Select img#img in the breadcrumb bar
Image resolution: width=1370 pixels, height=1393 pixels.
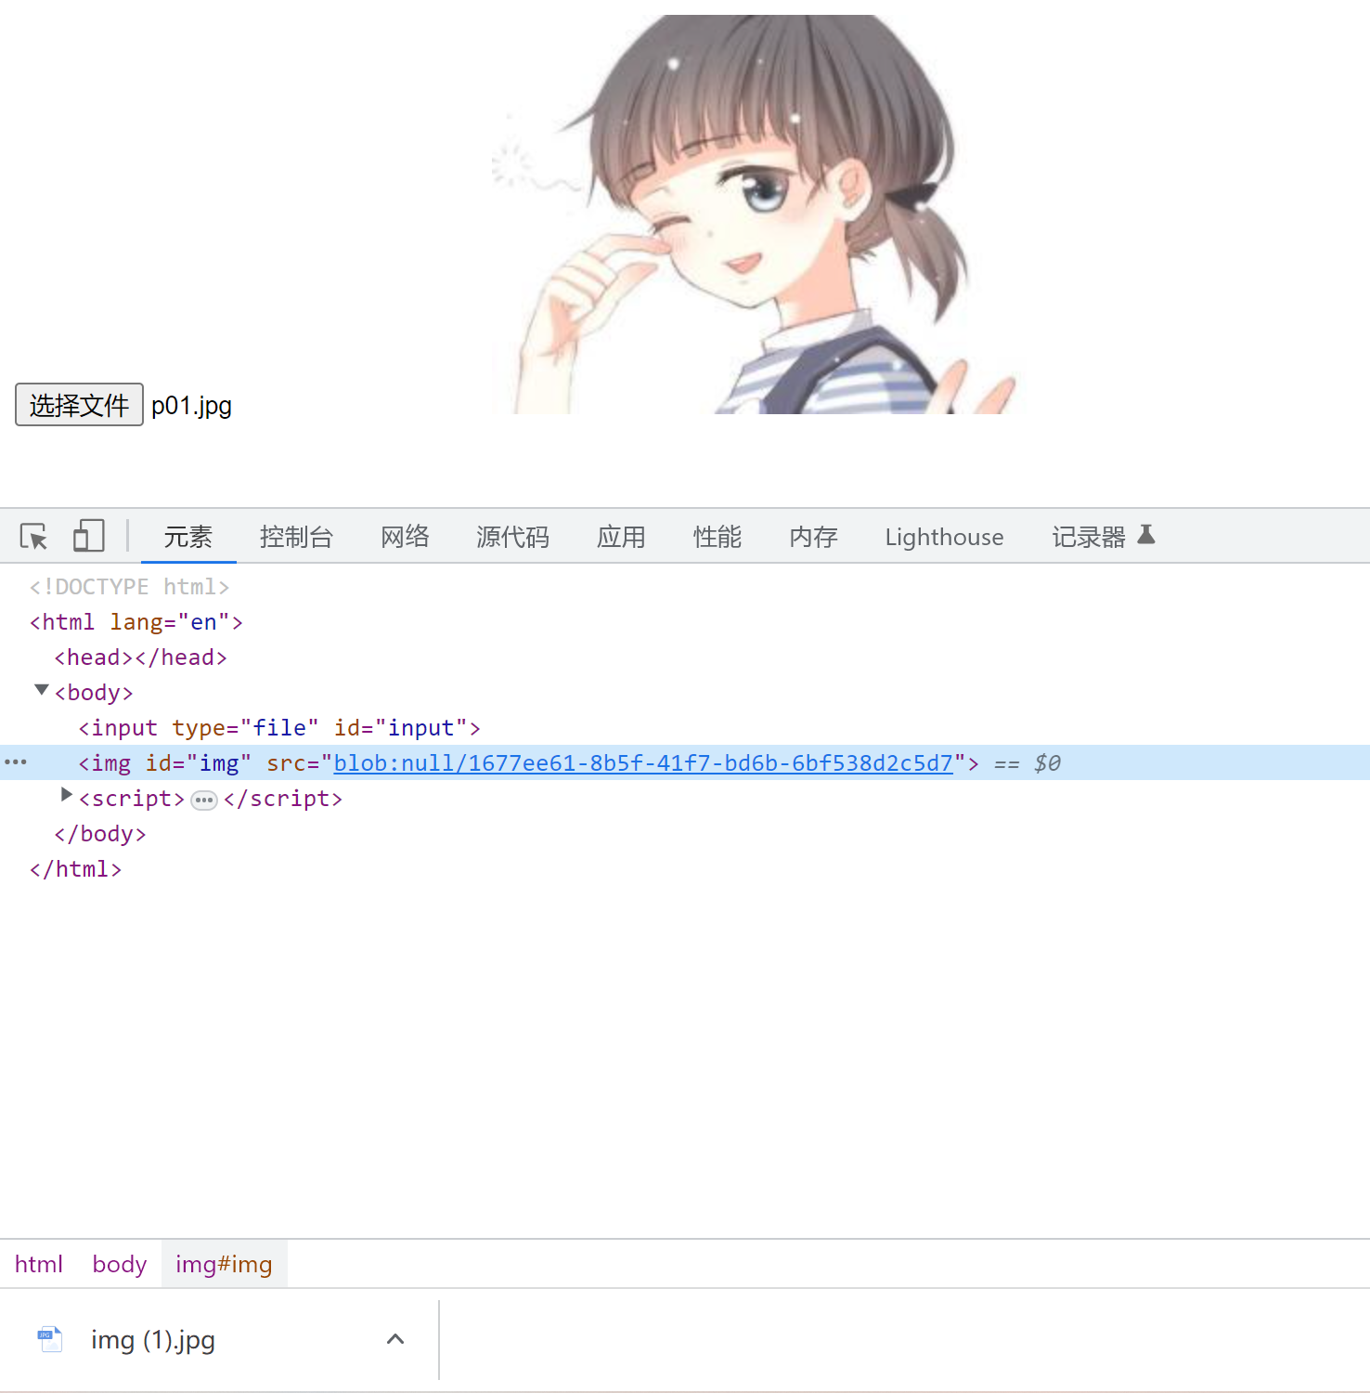click(x=224, y=1264)
